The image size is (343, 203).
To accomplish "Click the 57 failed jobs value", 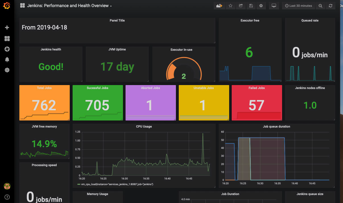I will pos(256,105).
